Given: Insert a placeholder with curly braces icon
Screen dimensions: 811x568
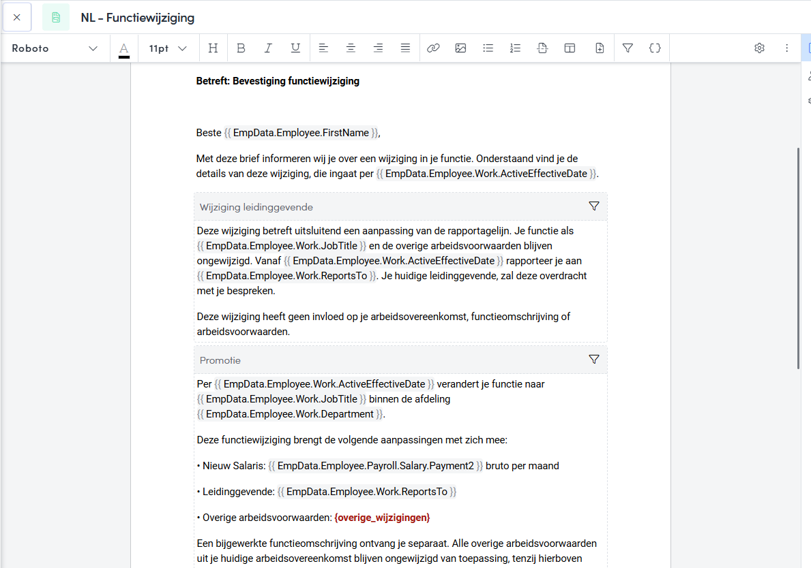Looking at the screenshot, I should 655,48.
